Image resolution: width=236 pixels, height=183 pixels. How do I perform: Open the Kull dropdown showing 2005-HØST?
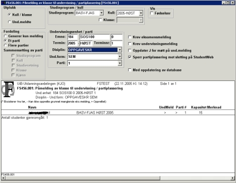tap(141, 13)
